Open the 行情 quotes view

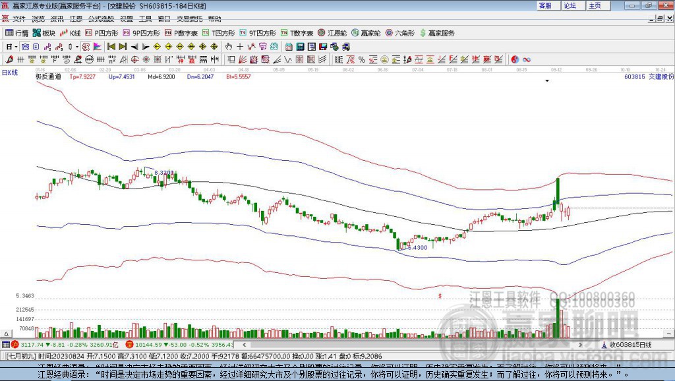point(16,33)
